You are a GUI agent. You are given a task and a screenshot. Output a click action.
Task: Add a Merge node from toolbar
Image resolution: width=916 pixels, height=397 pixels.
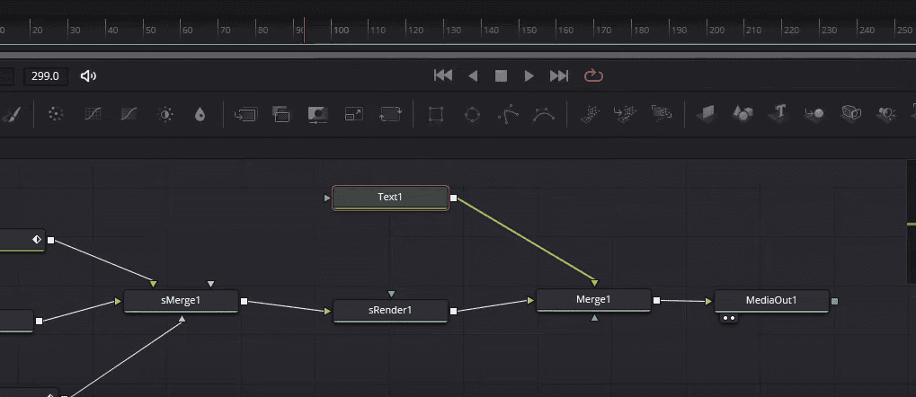point(245,114)
